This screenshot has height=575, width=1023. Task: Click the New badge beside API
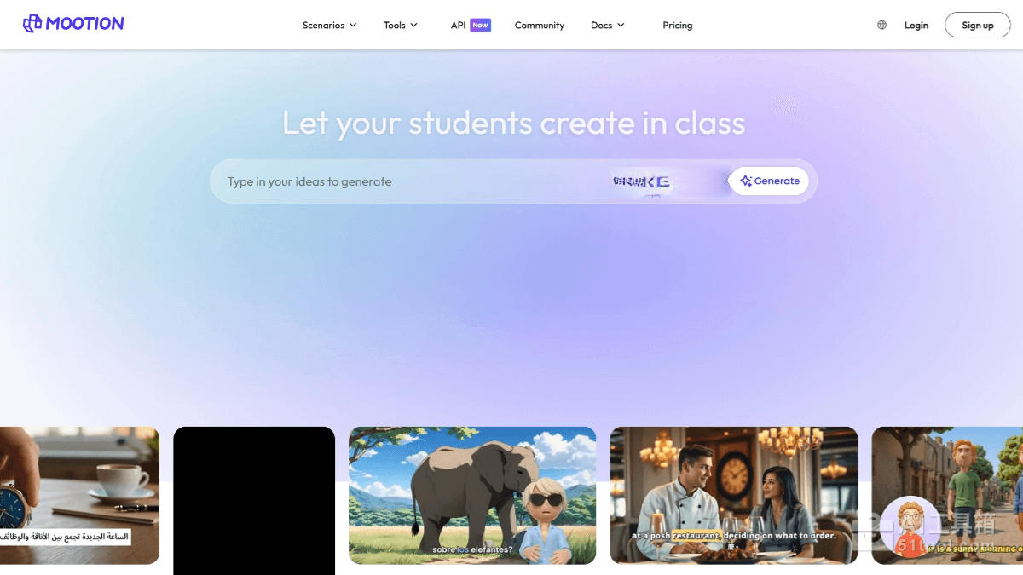pos(481,25)
